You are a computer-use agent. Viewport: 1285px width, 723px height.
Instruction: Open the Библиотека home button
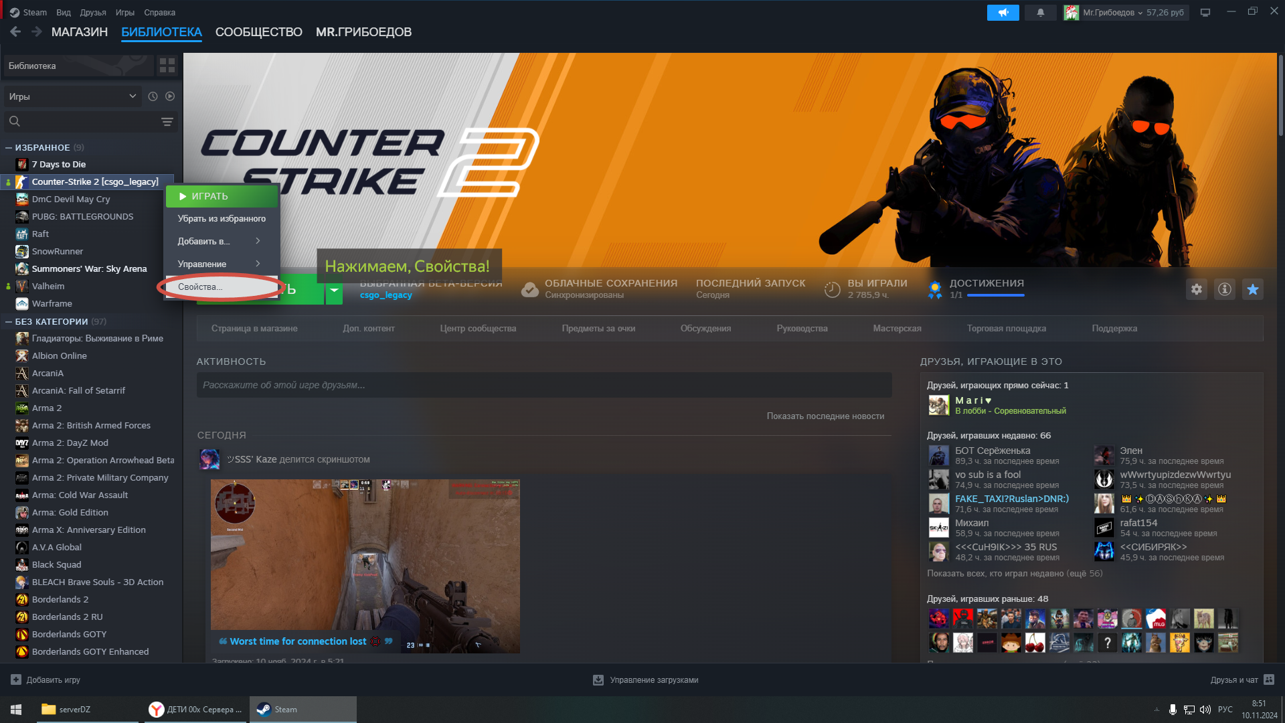78,66
